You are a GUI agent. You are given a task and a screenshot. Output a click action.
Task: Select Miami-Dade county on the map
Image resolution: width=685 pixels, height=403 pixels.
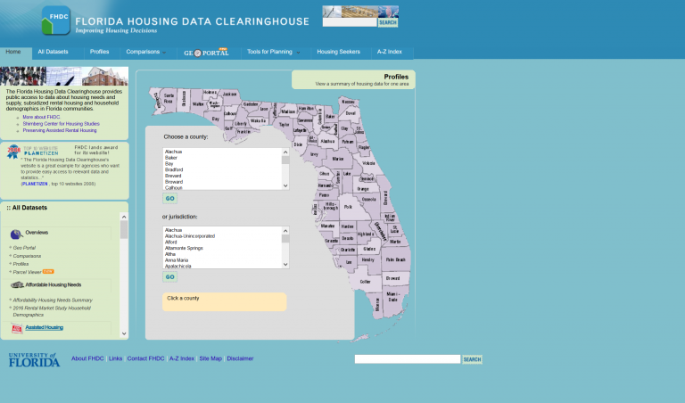[392, 298]
